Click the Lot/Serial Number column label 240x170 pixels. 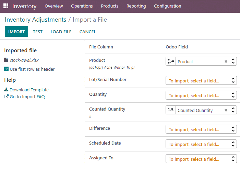click(108, 79)
